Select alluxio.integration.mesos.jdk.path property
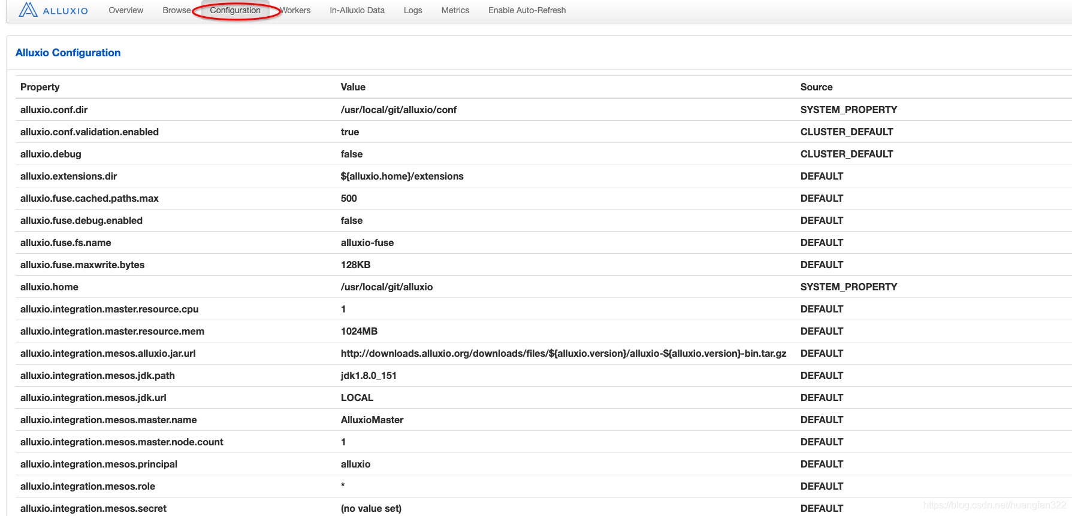Viewport: 1072px width, 516px height. click(98, 375)
